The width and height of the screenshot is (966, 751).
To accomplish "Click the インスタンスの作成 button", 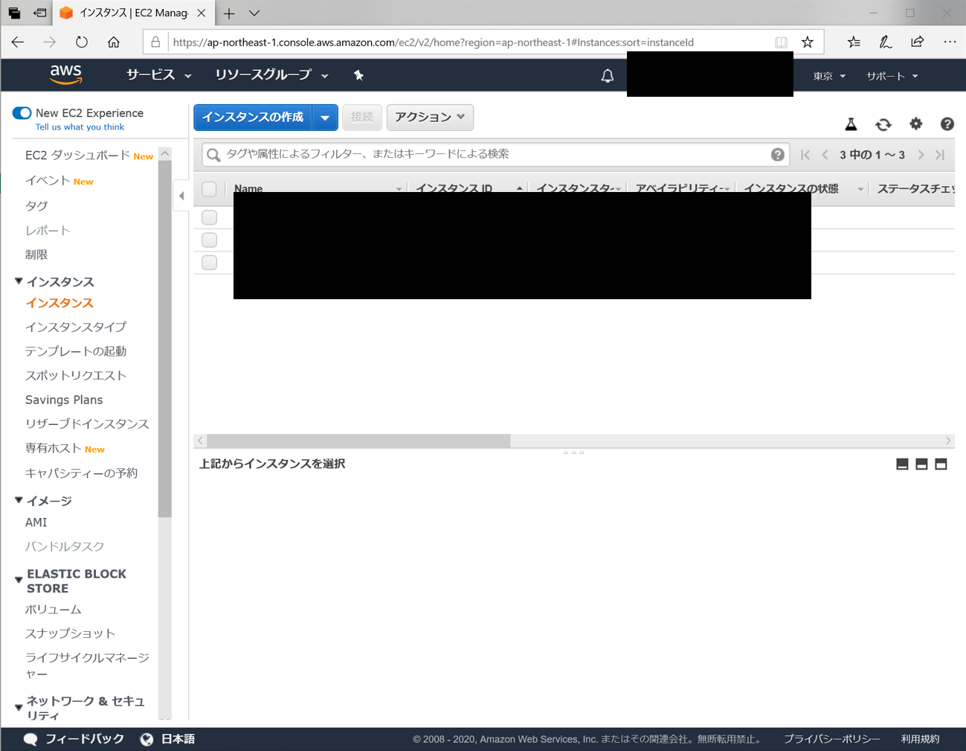I will pos(253,117).
